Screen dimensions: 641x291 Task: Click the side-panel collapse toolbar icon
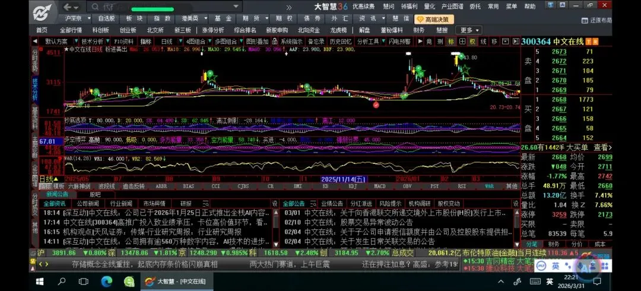click(516, 42)
